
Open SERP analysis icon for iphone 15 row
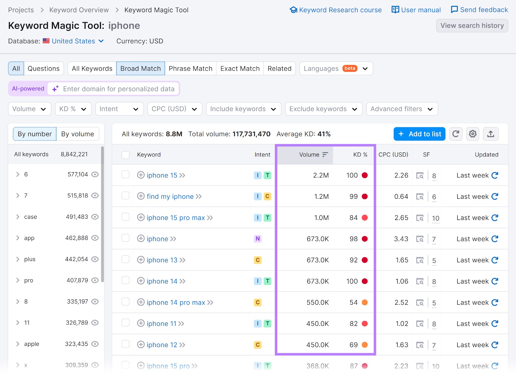click(x=420, y=175)
